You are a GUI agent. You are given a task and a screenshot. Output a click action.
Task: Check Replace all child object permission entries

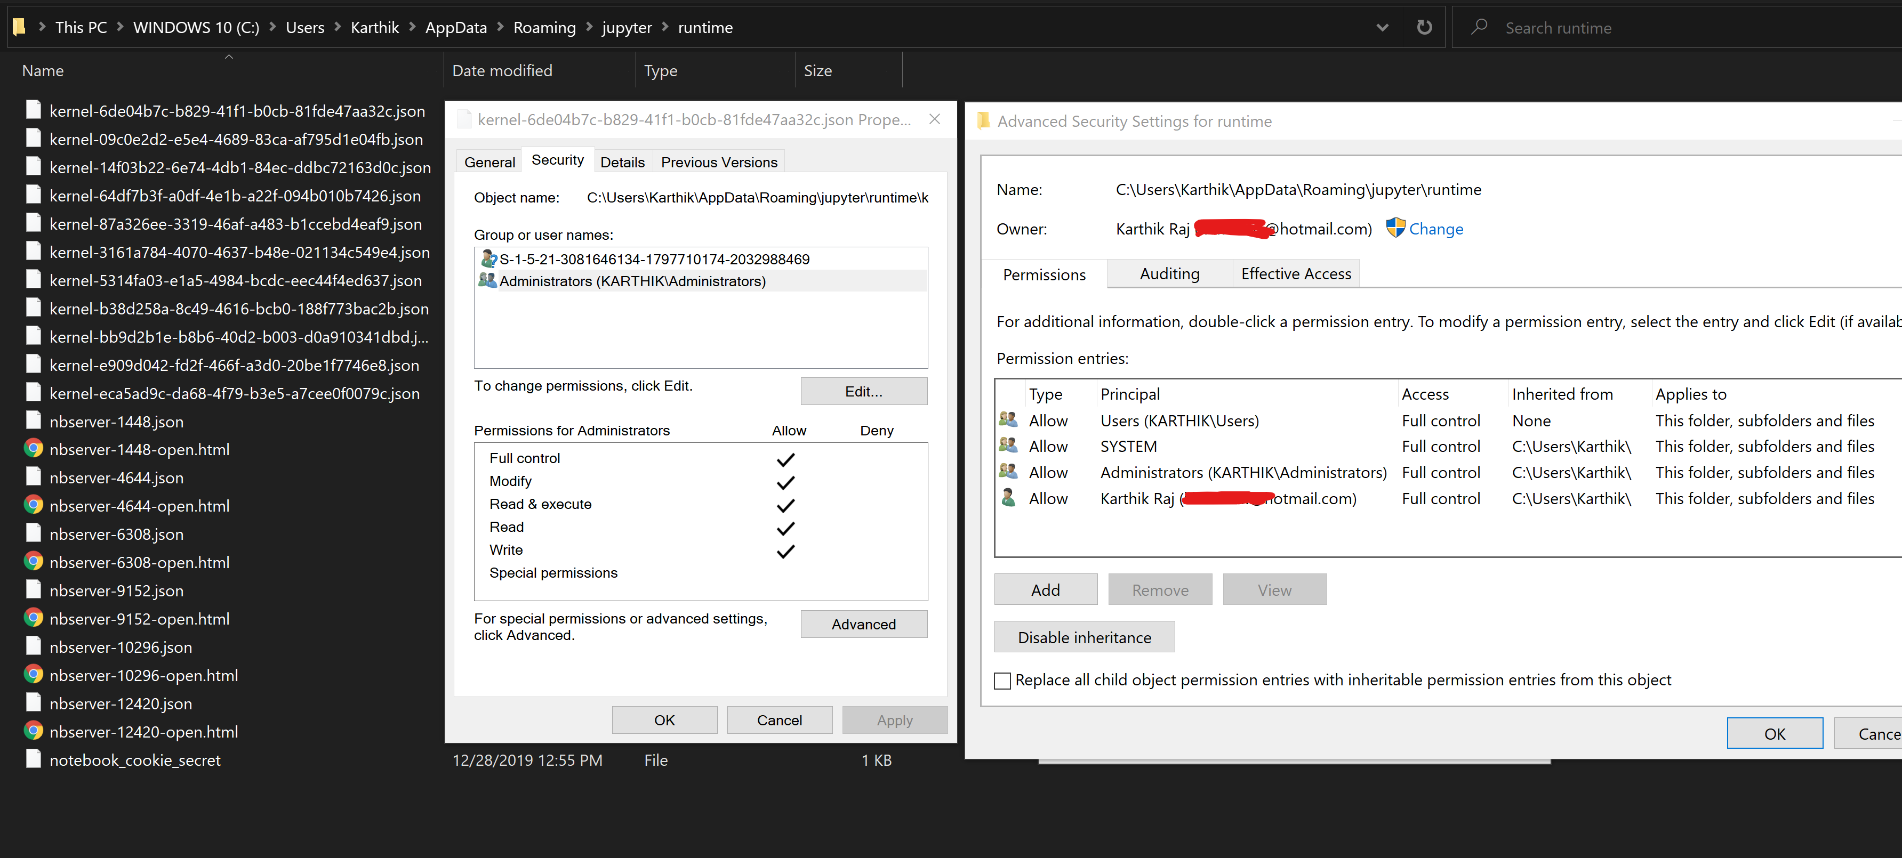[1002, 680]
